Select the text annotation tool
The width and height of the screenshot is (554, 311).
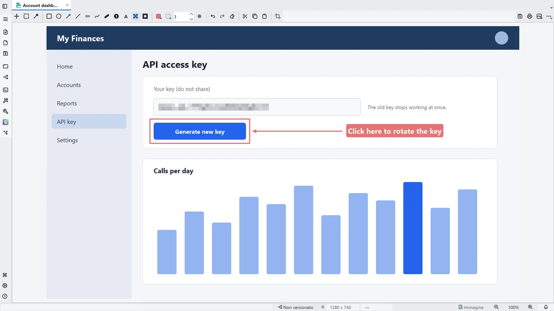[x=126, y=16]
